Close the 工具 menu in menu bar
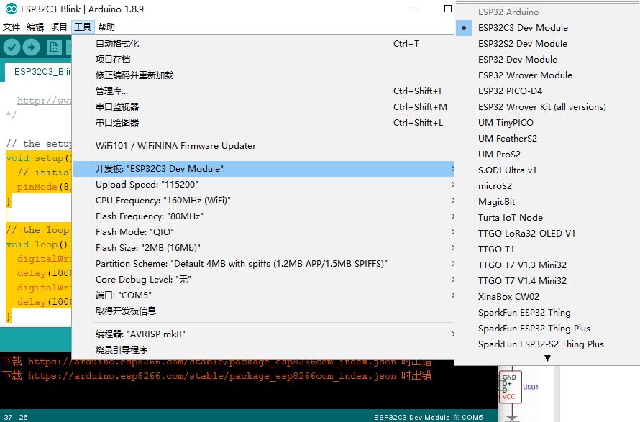The width and height of the screenshot is (640, 422). (x=83, y=27)
